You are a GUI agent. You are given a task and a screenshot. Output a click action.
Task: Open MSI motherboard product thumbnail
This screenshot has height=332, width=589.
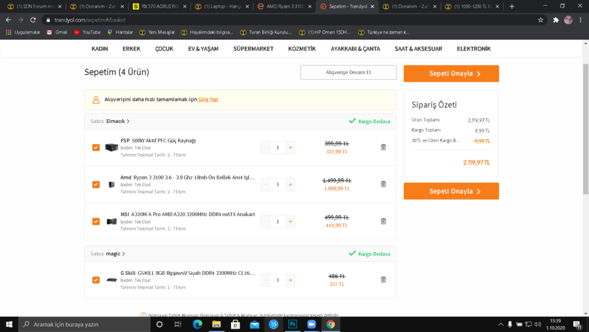(111, 221)
